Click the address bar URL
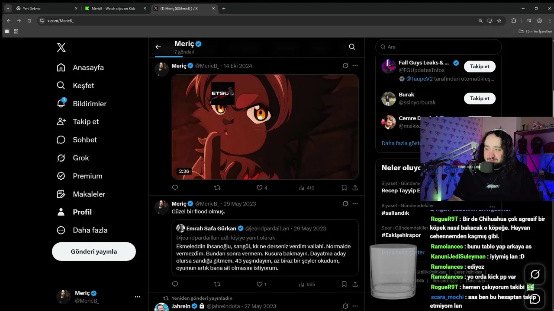 [x=61, y=20]
